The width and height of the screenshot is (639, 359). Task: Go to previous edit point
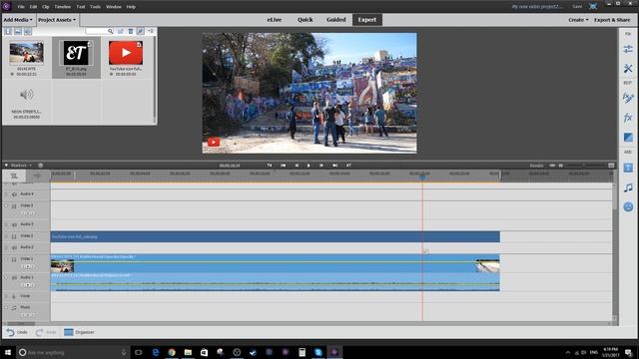[283, 166]
